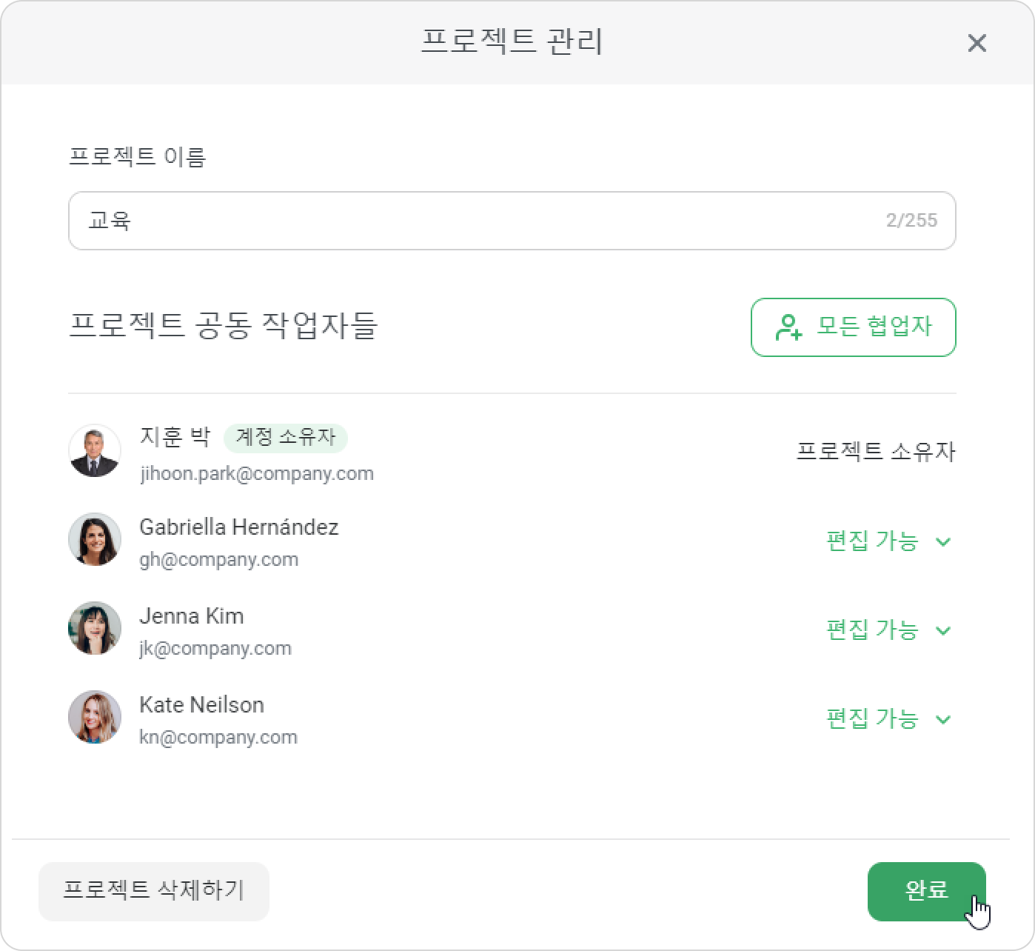Click 지훈 박's profile avatar

[95, 450]
